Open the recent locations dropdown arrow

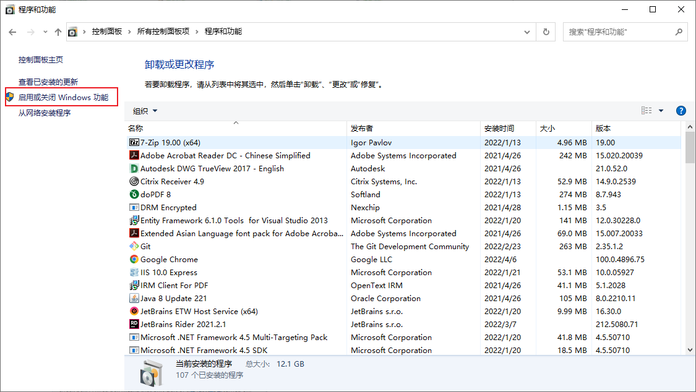point(45,32)
